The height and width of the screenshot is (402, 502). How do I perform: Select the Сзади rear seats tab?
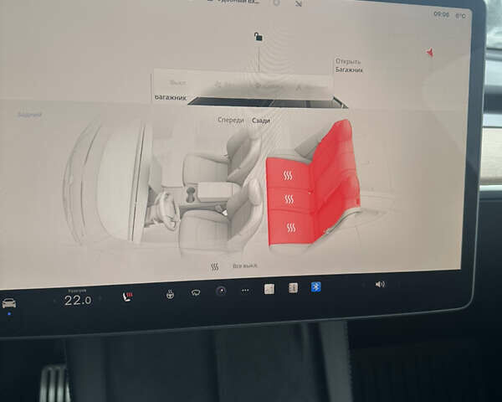click(x=261, y=121)
